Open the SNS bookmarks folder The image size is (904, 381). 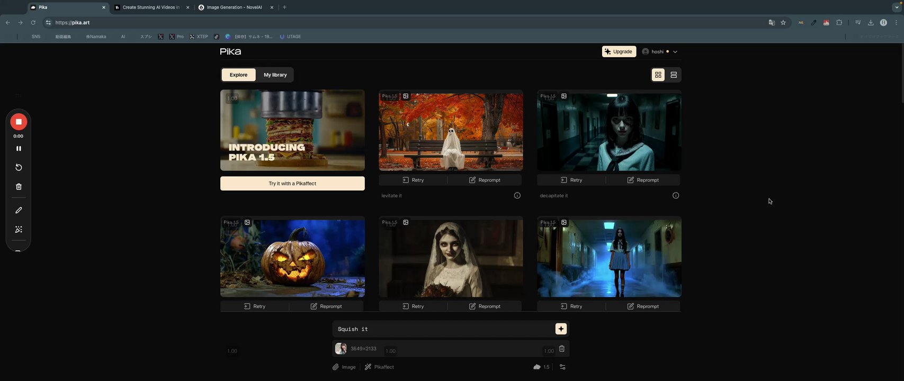point(36,37)
